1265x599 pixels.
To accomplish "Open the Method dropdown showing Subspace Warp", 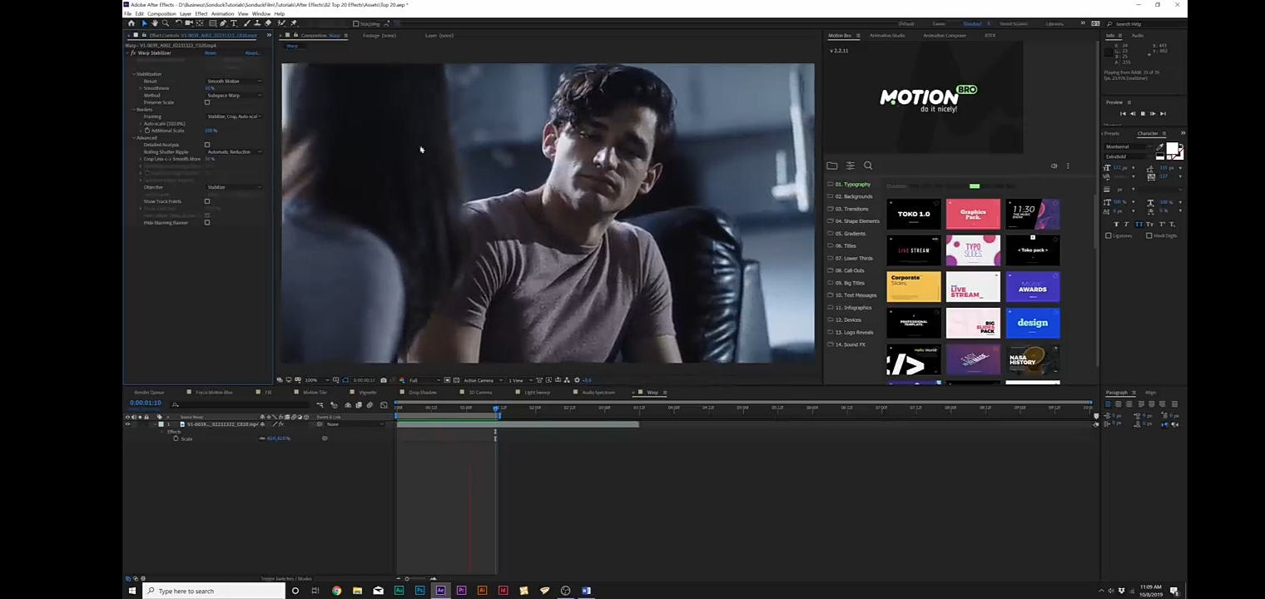I will pyautogui.click(x=234, y=96).
